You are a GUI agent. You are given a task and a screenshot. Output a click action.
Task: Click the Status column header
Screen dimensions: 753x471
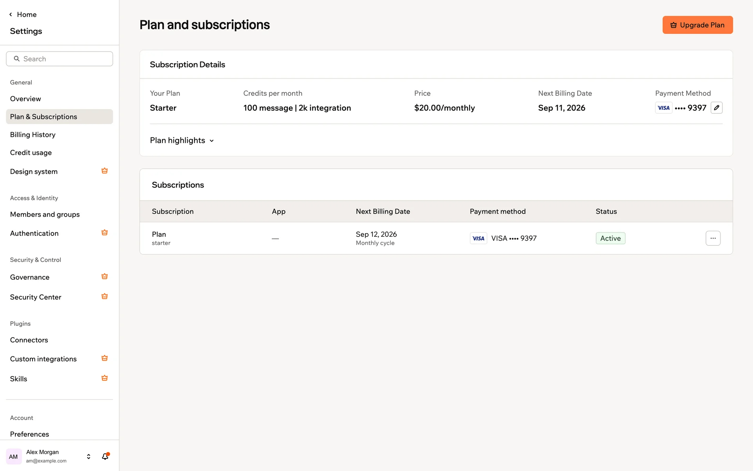pyautogui.click(x=606, y=212)
